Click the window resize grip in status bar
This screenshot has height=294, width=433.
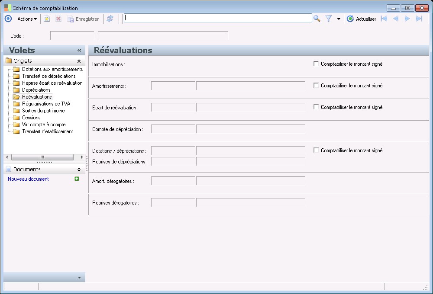[x=425, y=287]
